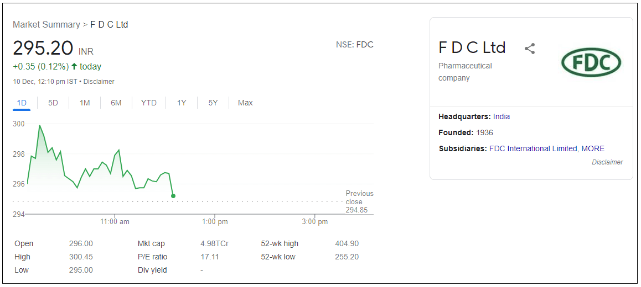Switch to the 5D chart tab
The height and width of the screenshot is (287, 641).
click(53, 103)
